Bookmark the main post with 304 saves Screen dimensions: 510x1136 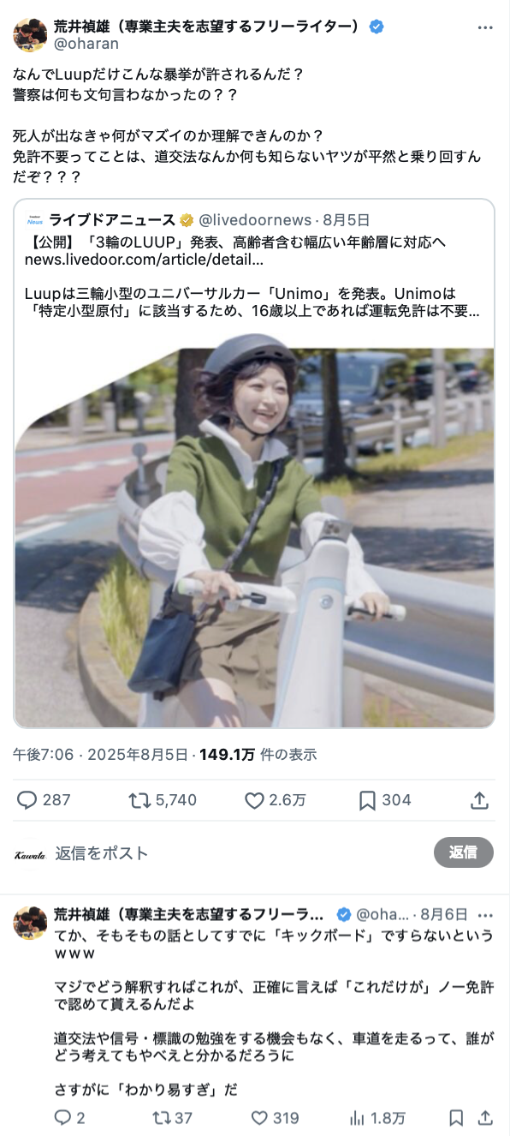pos(384,800)
